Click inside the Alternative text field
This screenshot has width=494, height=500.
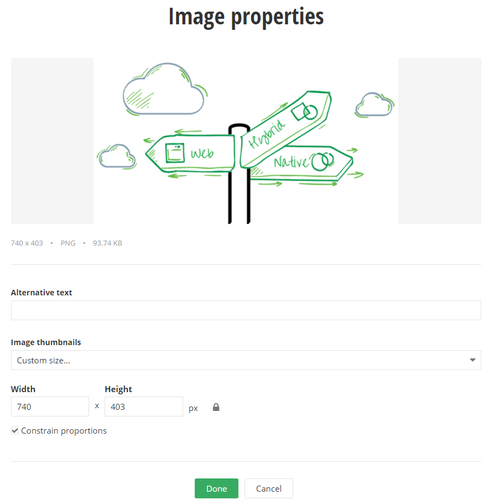pos(246,310)
